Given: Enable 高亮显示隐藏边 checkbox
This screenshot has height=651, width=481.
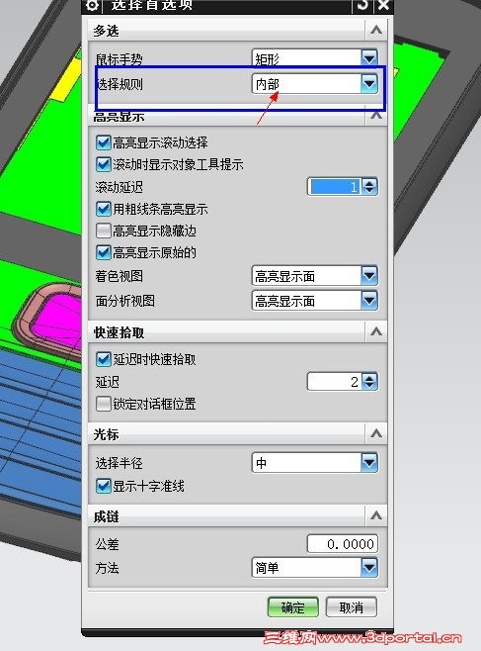Looking at the screenshot, I should tap(103, 231).
